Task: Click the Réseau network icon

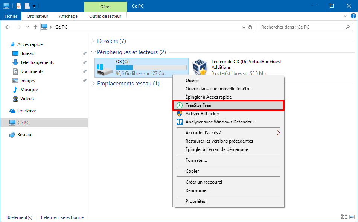Action: (12, 135)
